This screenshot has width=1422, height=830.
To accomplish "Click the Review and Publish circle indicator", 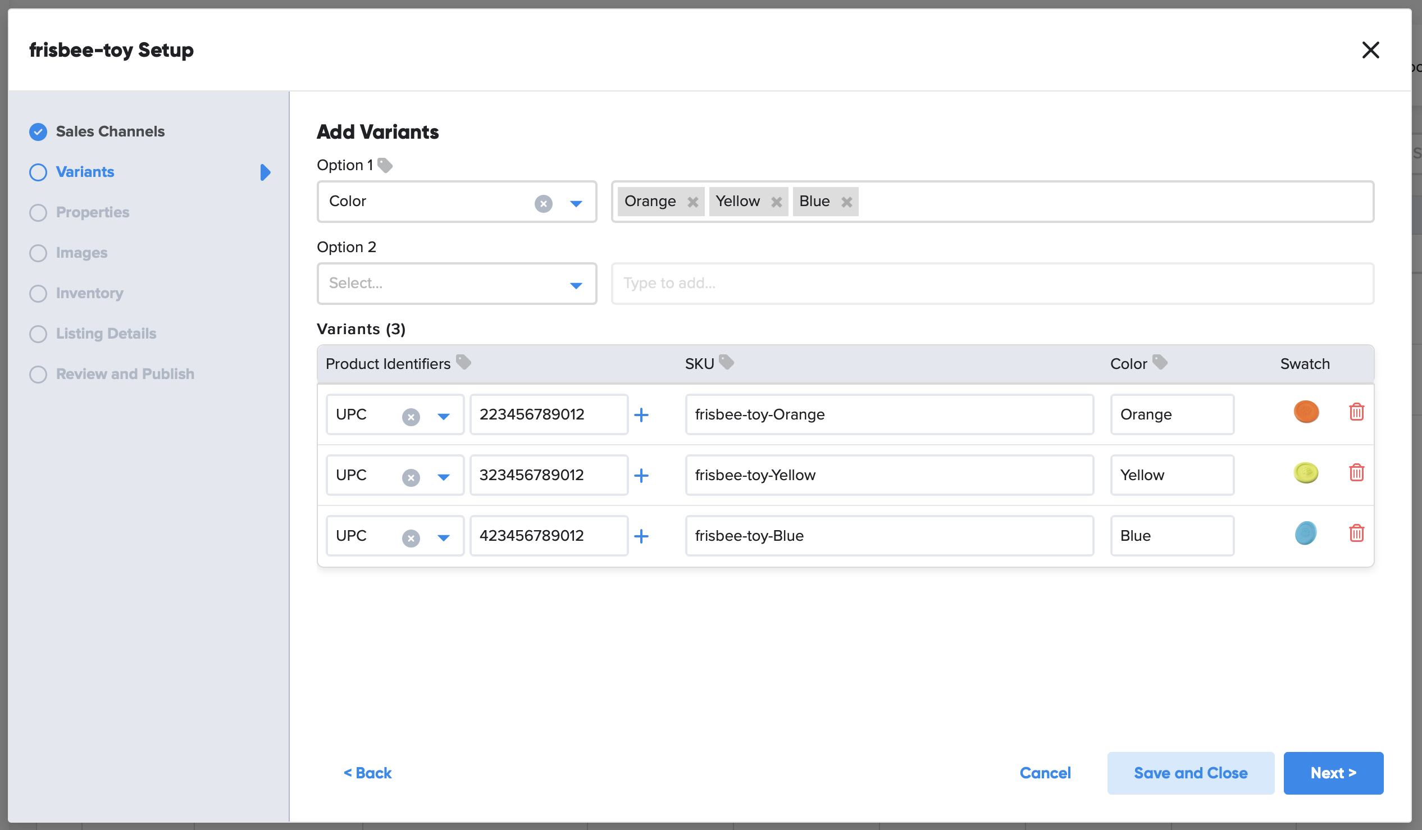I will [38, 375].
